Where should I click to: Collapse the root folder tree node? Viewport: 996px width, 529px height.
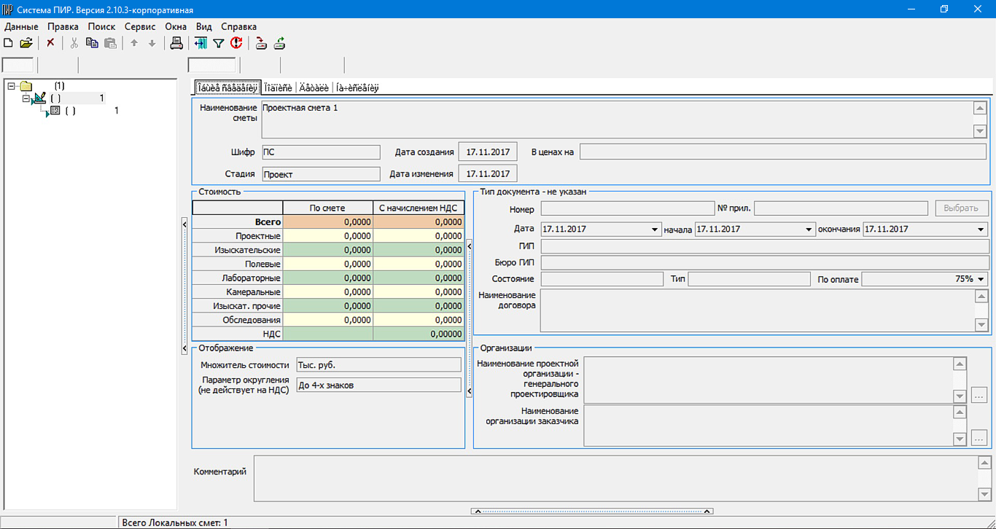11,86
